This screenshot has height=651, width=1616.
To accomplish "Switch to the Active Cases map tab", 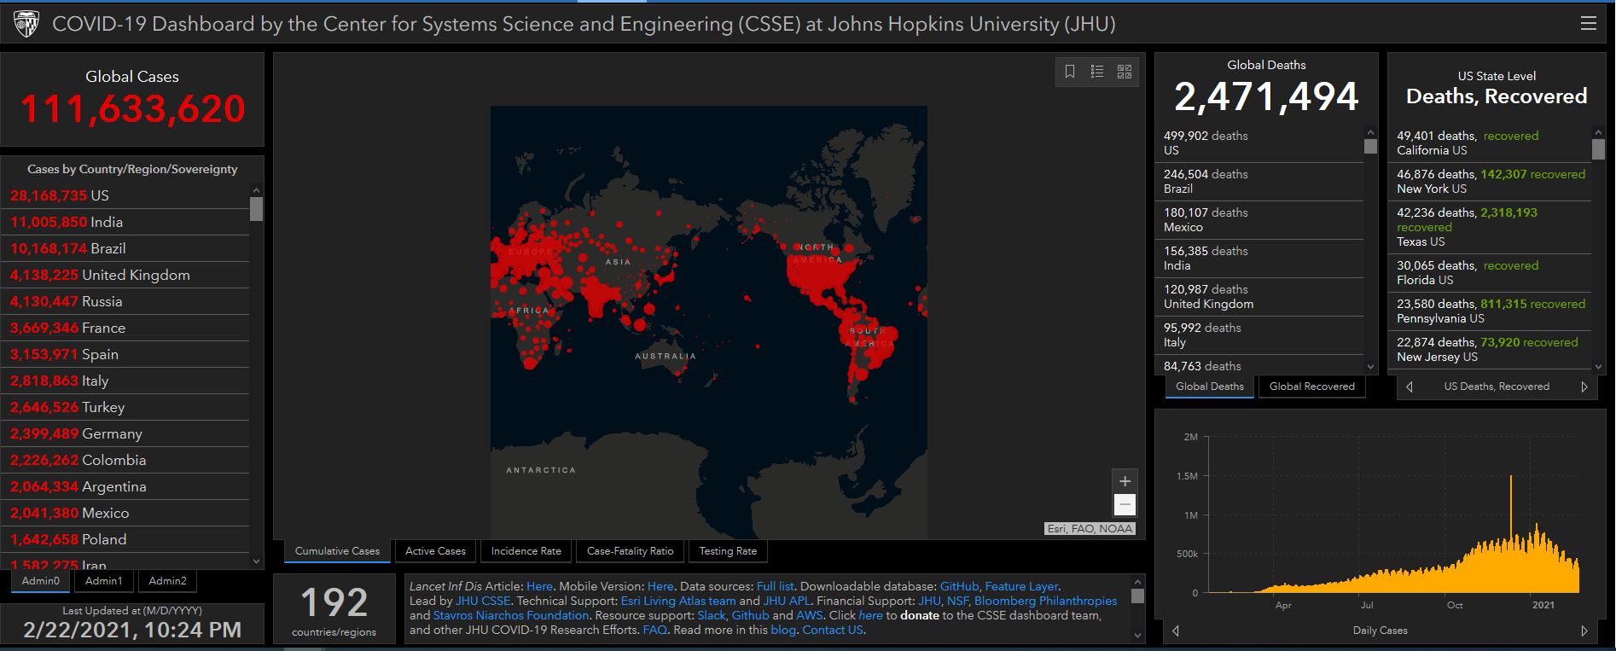I will click(435, 551).
